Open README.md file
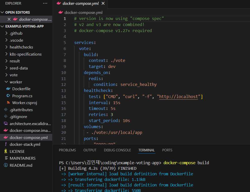The height and width of the screenshot is (192, 250). 21,165
